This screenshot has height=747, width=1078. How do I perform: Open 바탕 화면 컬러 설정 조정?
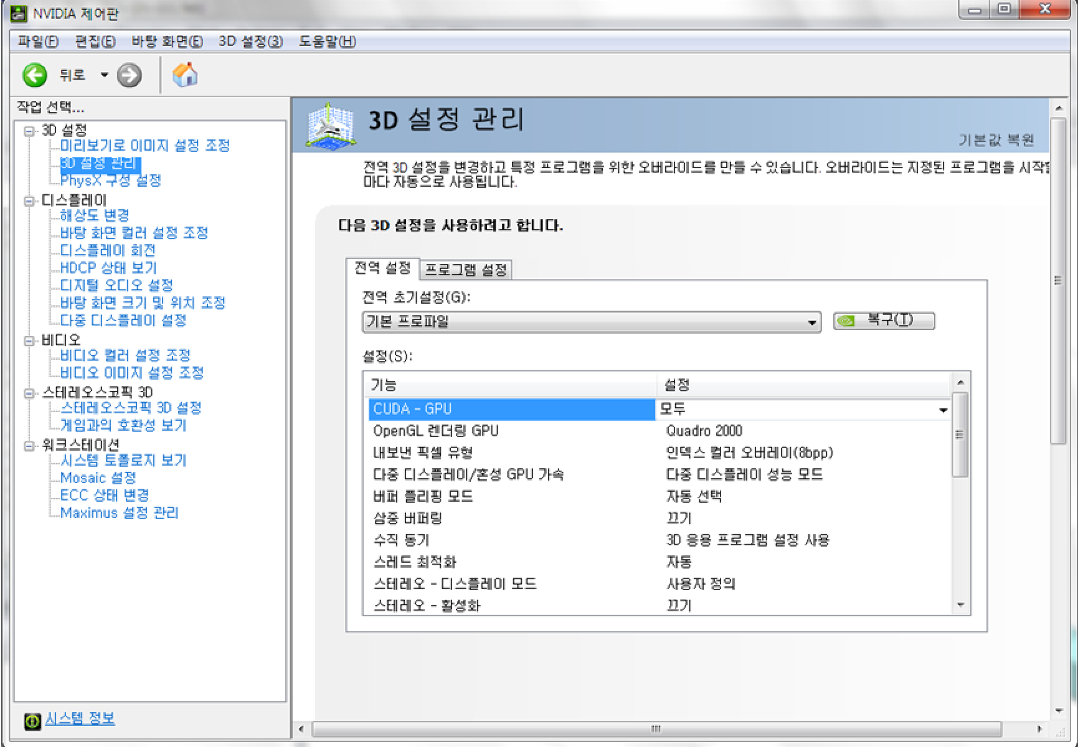(134, 233)
